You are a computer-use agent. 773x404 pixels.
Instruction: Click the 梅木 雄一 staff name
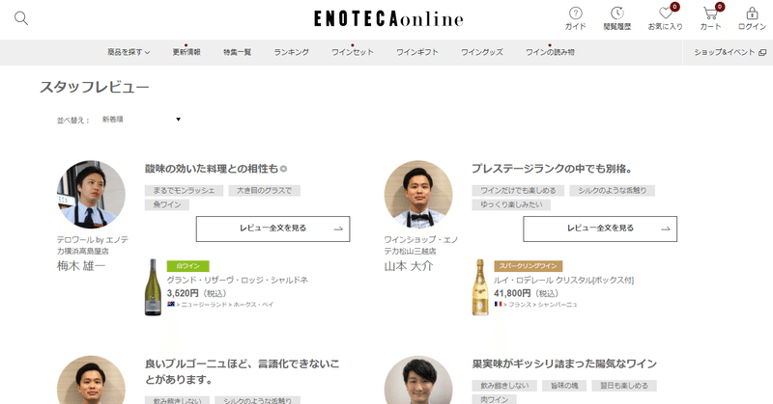point(81,266)
